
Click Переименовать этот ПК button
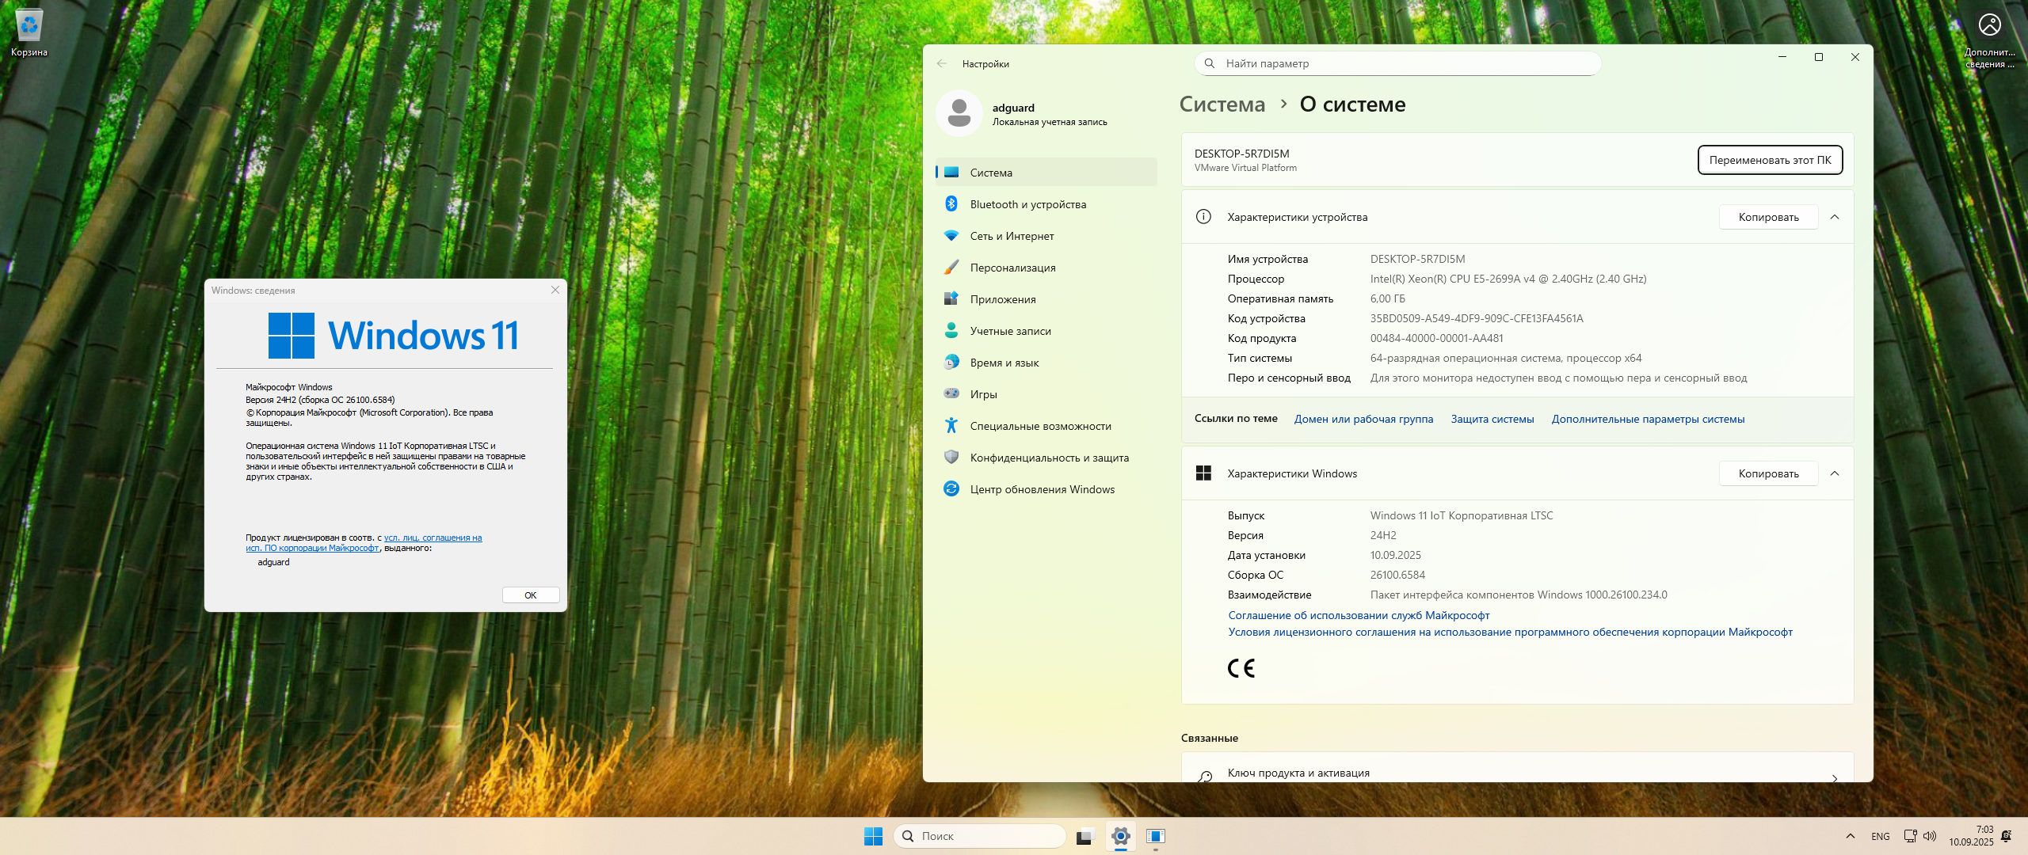[x=1770, y=160]
